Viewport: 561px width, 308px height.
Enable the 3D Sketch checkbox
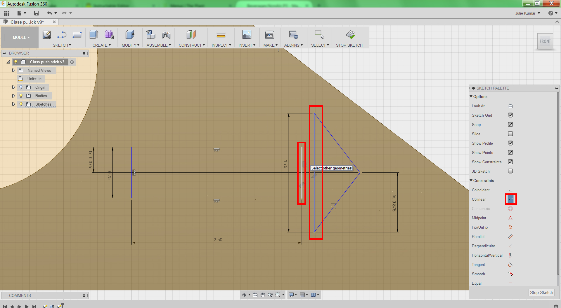tap(510, 171)
